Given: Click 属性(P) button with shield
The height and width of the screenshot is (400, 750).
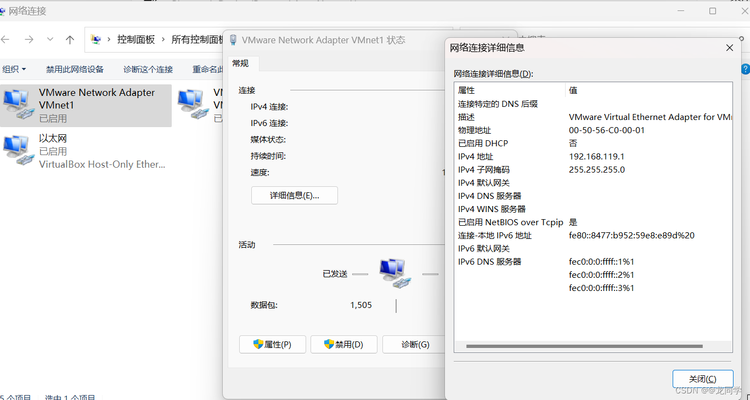Looking at the screenshot, I should coord(273,345).
